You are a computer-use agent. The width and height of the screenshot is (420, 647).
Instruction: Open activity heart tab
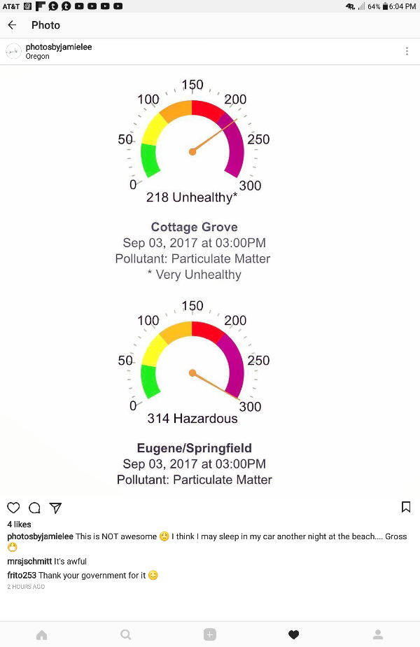(294, 634)
